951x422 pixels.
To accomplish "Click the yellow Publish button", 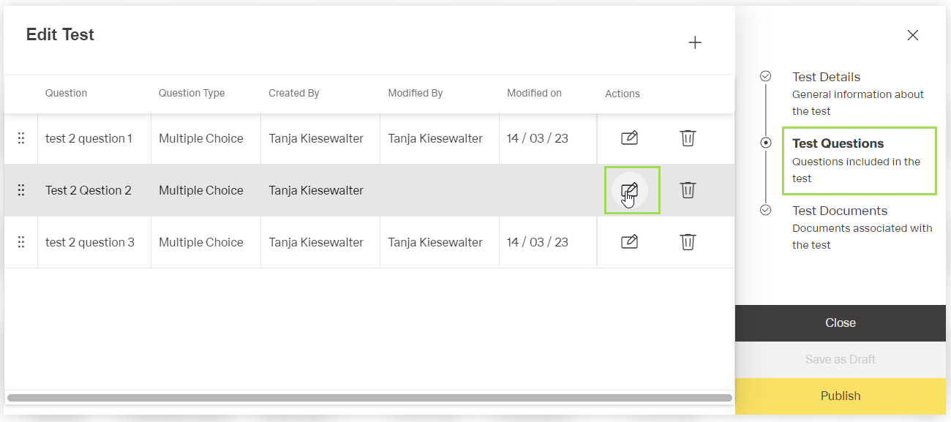I will click(x=840, y=396).
